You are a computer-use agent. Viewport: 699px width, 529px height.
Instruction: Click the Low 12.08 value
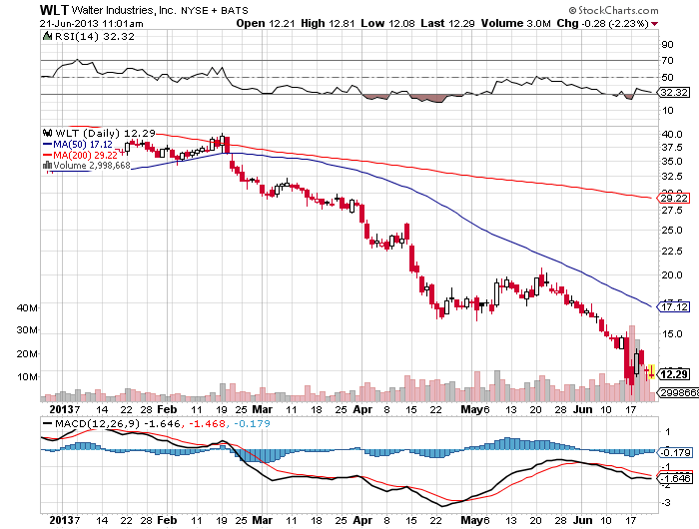click(x=387, y=24)
